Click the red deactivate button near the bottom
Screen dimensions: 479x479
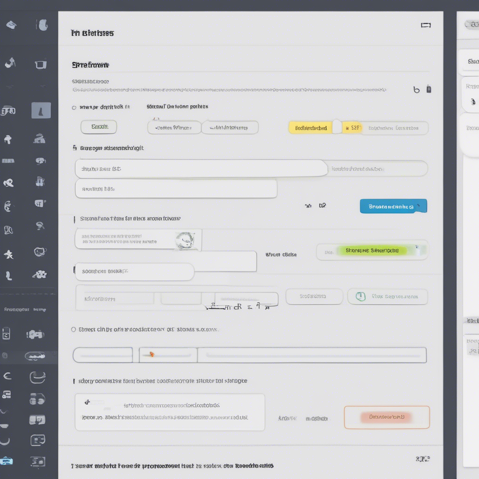387,417
